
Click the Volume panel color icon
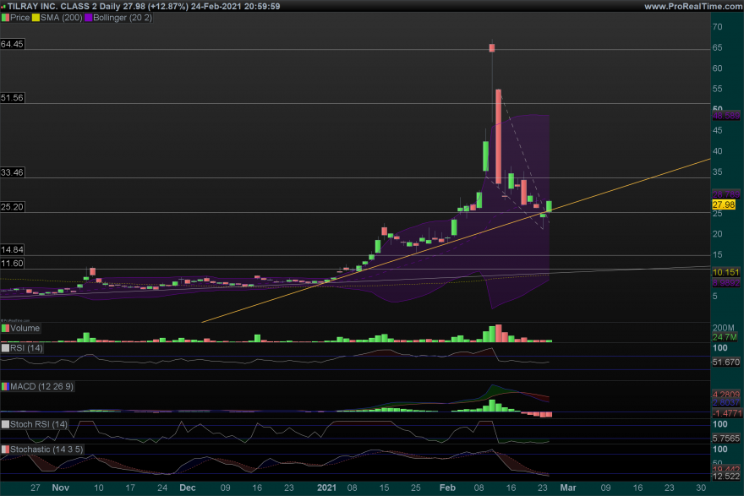(5, 328)
